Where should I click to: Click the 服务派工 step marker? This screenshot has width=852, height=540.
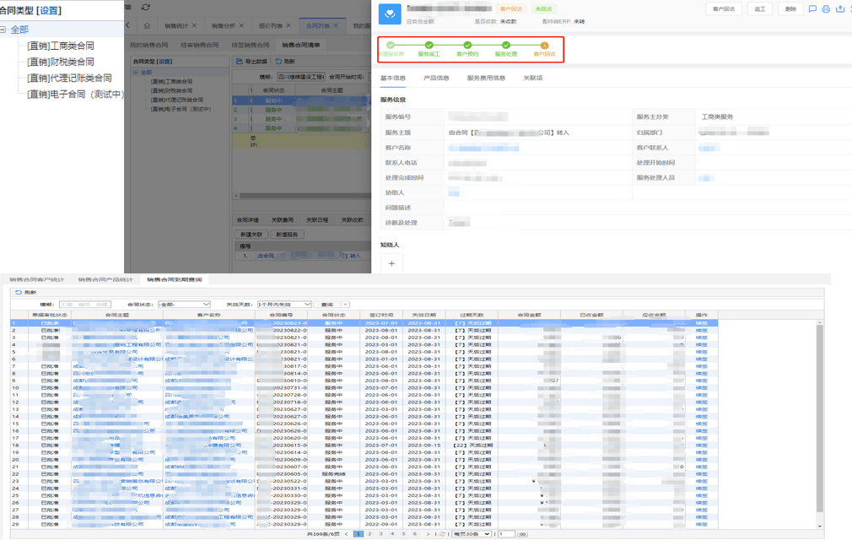click(x=429, y=46)
